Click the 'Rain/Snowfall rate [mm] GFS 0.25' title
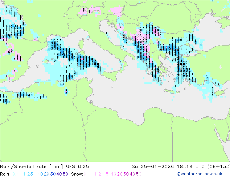Screen dimensions: 230x177 click(44, 167)
